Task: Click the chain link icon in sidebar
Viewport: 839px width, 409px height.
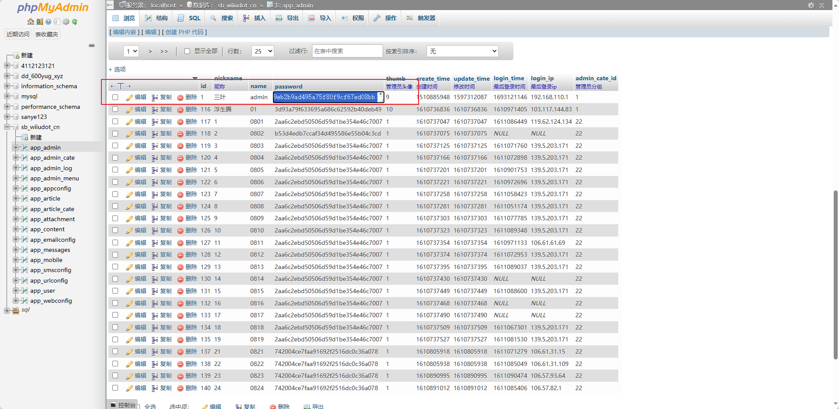Action: coord(92,45)
